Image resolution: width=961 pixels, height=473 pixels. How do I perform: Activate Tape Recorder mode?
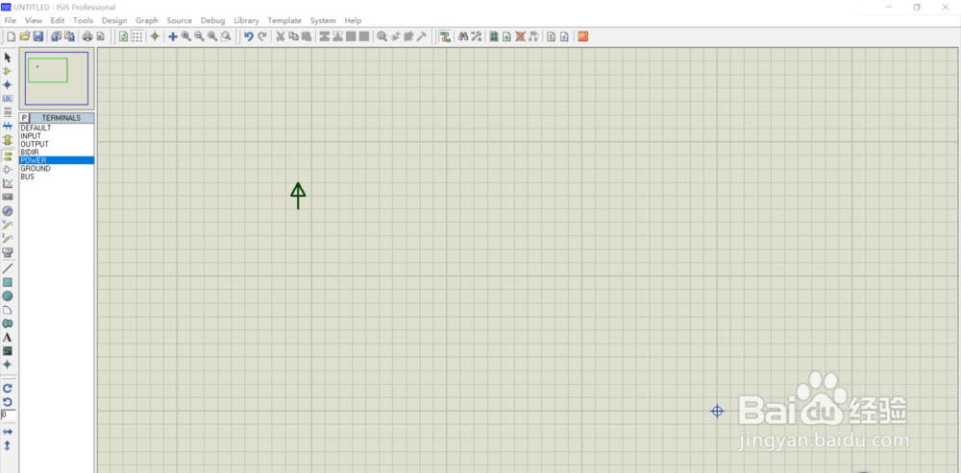(x=8, y=197)
